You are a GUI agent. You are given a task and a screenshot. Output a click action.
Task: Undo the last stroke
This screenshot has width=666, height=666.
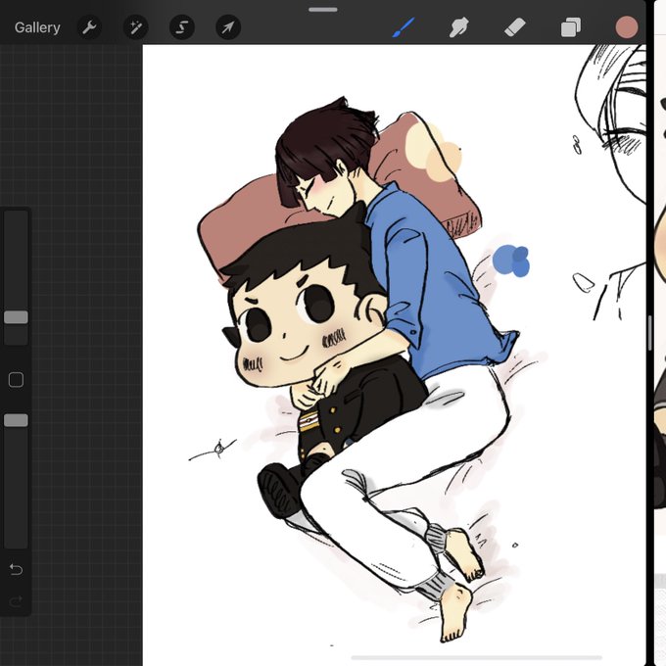pos(16,569)
